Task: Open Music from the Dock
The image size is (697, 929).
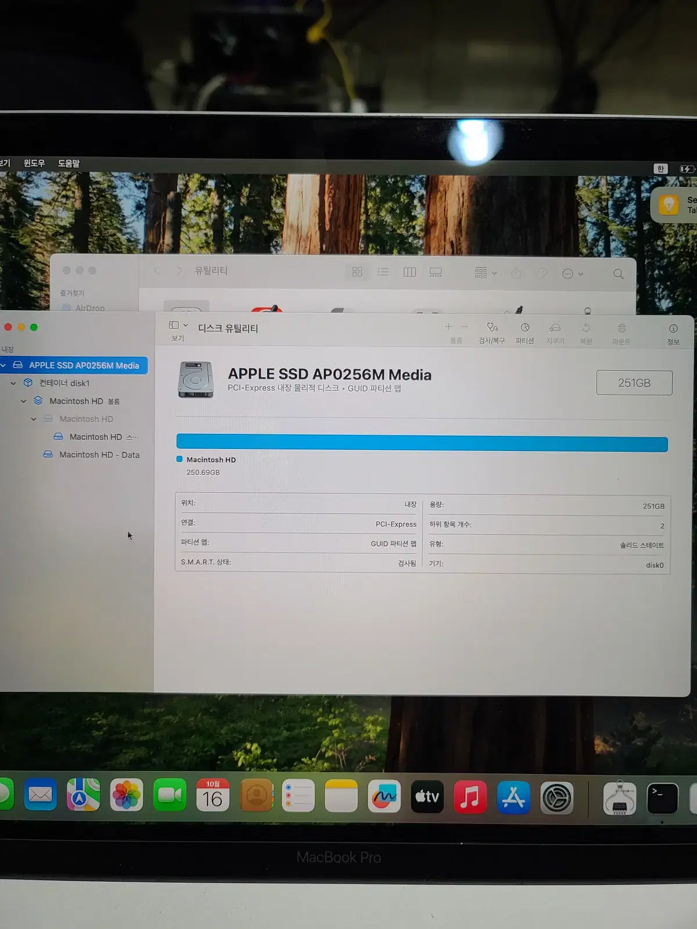Action: tap(470, 797)
